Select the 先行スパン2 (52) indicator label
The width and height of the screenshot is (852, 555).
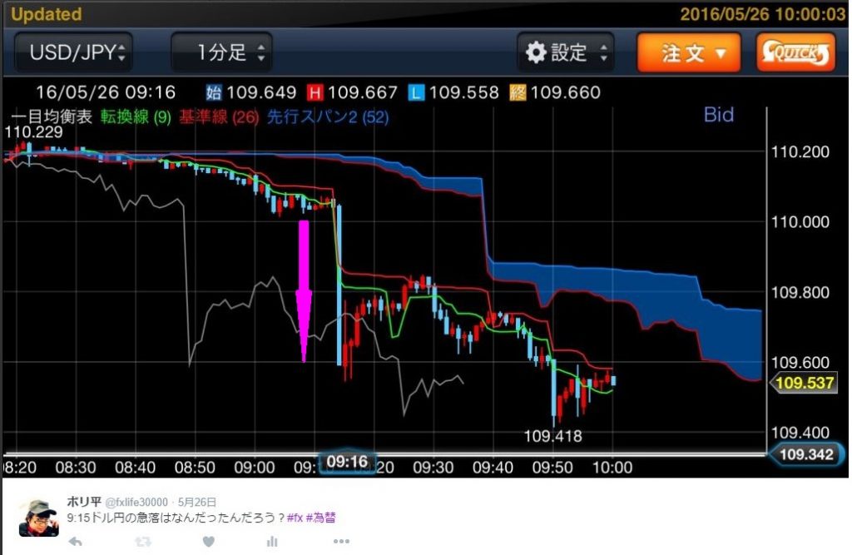pos(333,117)
